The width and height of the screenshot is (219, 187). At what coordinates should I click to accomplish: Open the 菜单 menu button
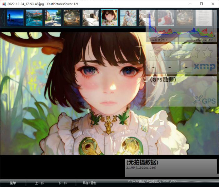13,183
